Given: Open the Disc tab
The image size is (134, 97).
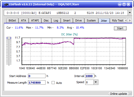Looking at the screenshot, I should (46, 20).
